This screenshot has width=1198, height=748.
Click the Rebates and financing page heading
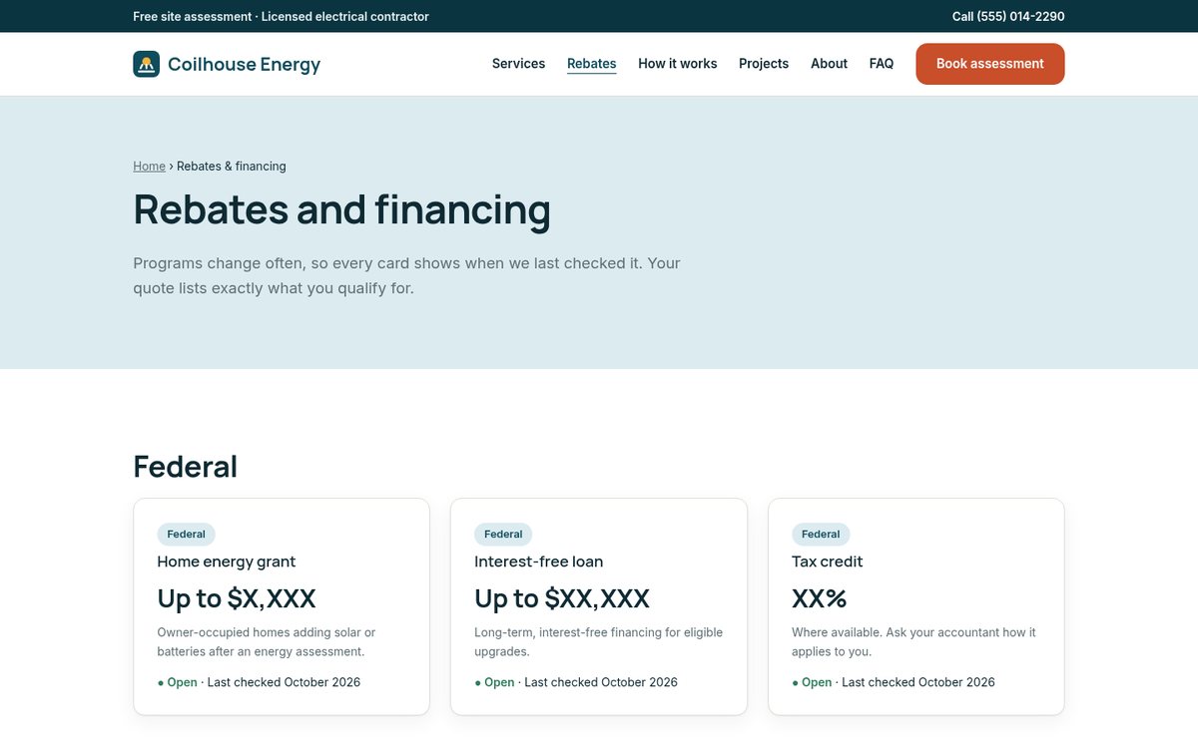point(341,210)
